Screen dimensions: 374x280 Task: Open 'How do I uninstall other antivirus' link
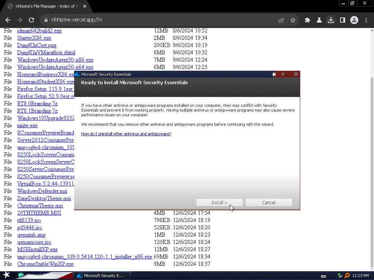126,134
